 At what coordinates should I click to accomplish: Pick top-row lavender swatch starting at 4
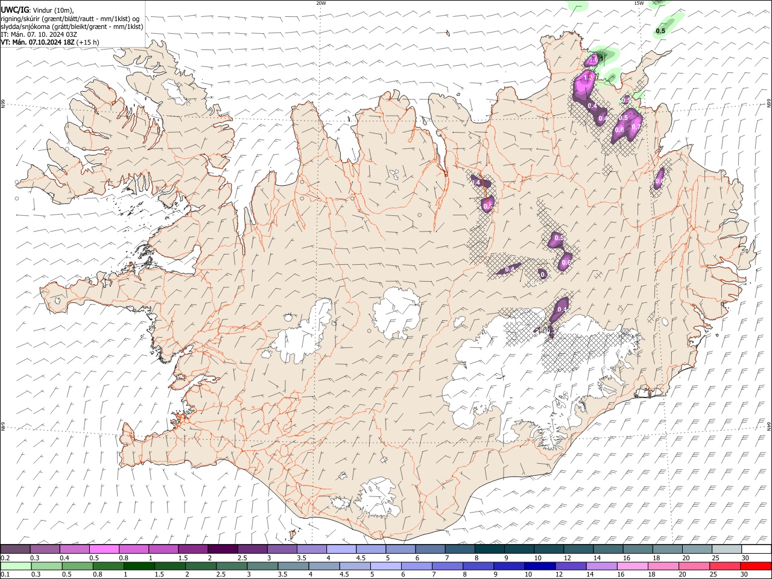[341, 549]
